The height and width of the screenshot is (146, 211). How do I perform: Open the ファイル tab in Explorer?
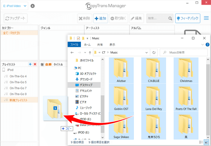click(74, 45)
